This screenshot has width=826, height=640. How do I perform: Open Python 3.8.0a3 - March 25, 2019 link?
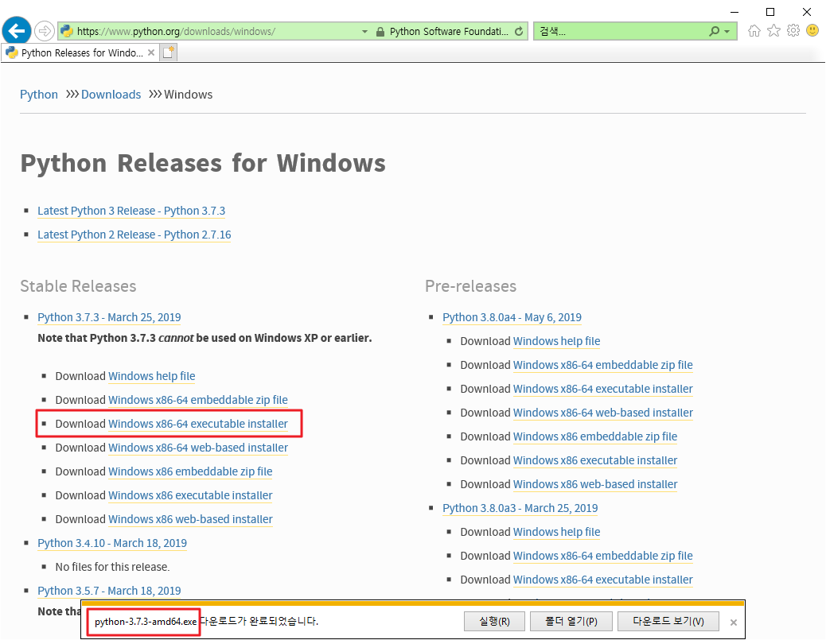click(520, 508)
